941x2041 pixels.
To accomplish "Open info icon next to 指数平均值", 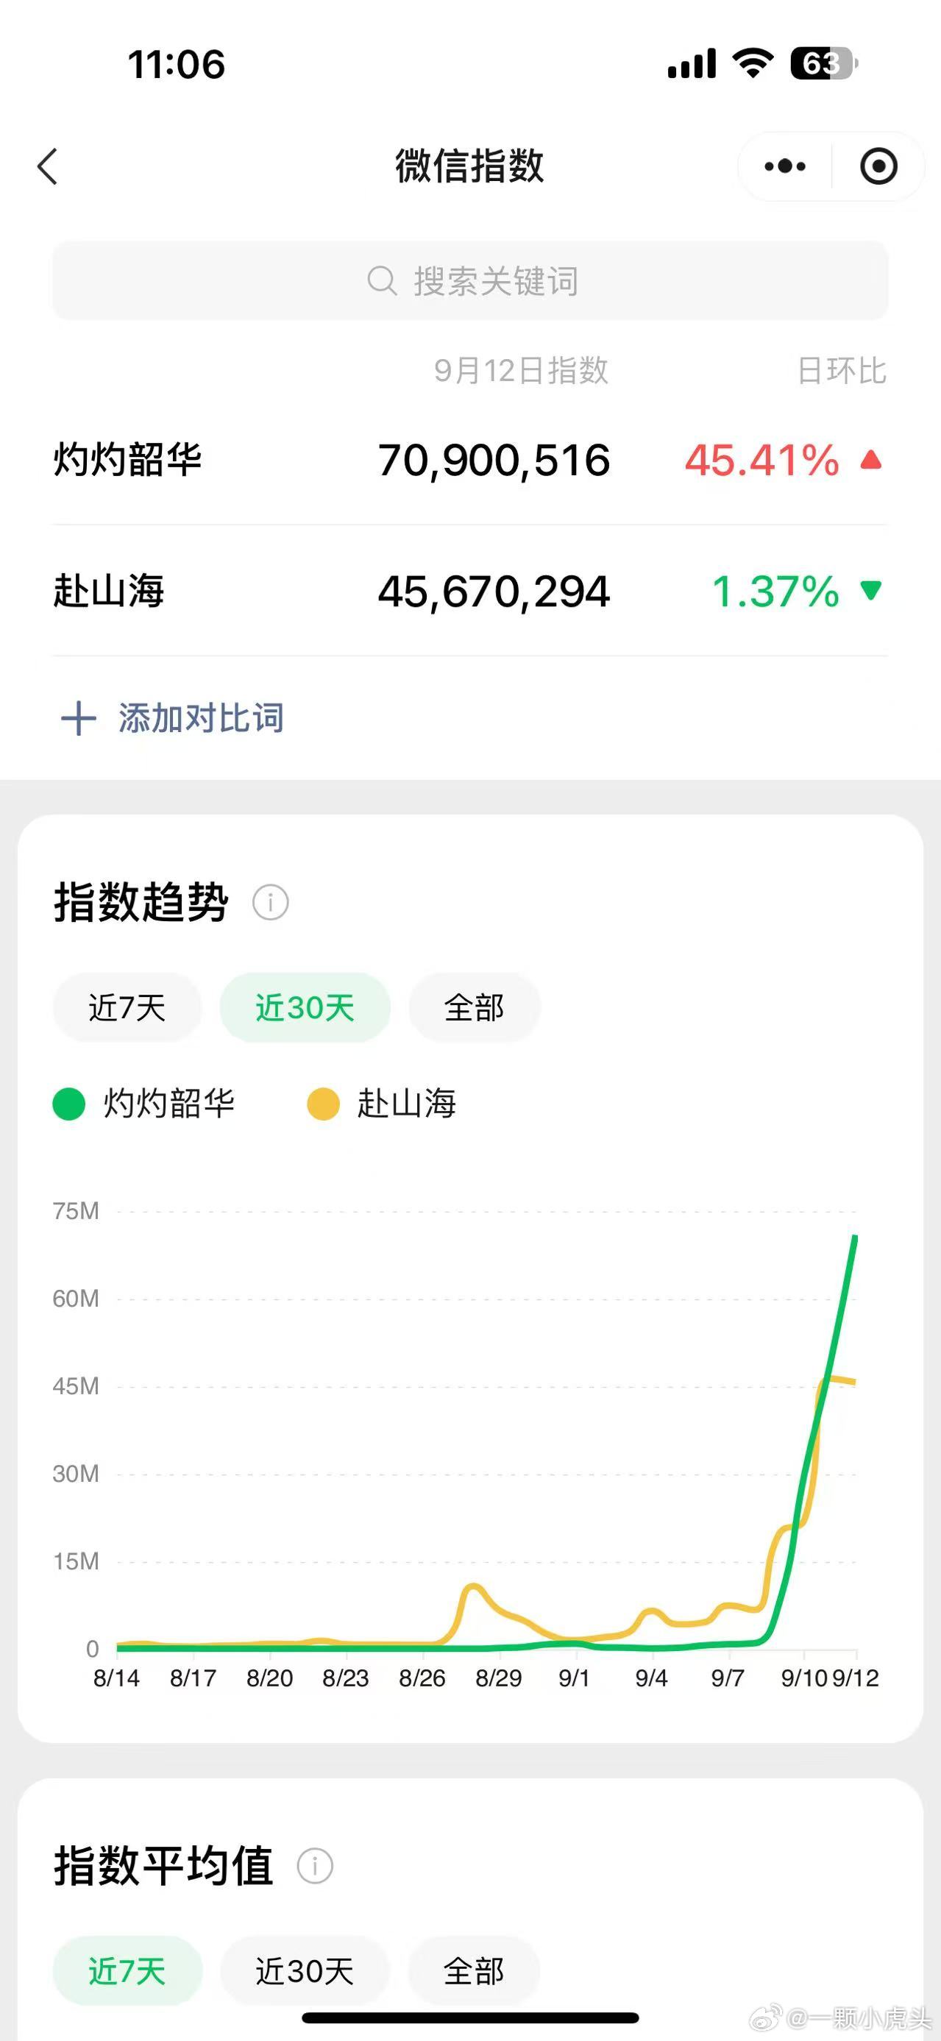I will coord(314,1865).
